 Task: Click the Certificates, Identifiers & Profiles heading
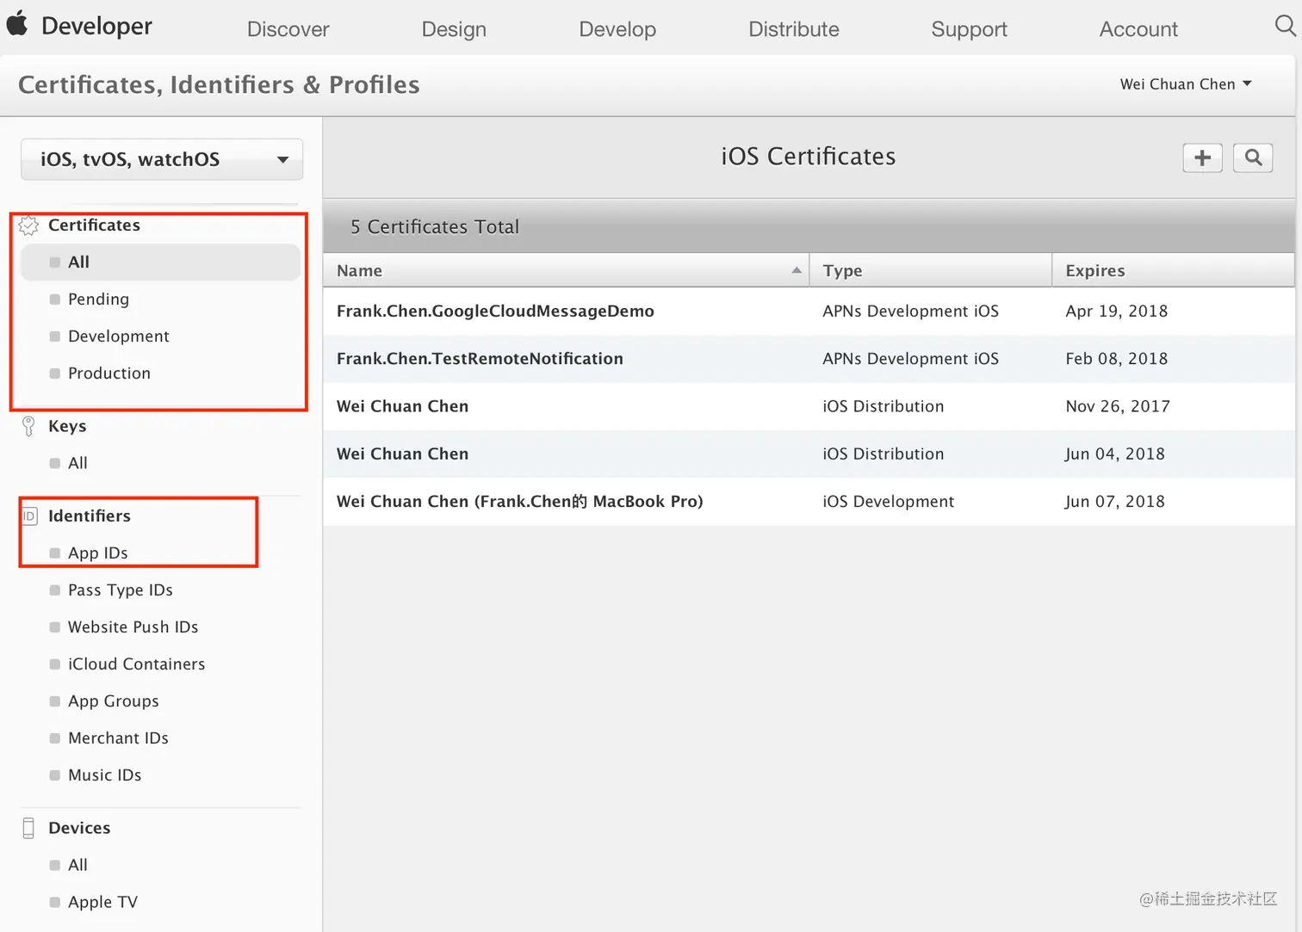pyautogui.click(x=219, y=85)
